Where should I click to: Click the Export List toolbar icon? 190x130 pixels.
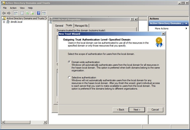[32, 13]
